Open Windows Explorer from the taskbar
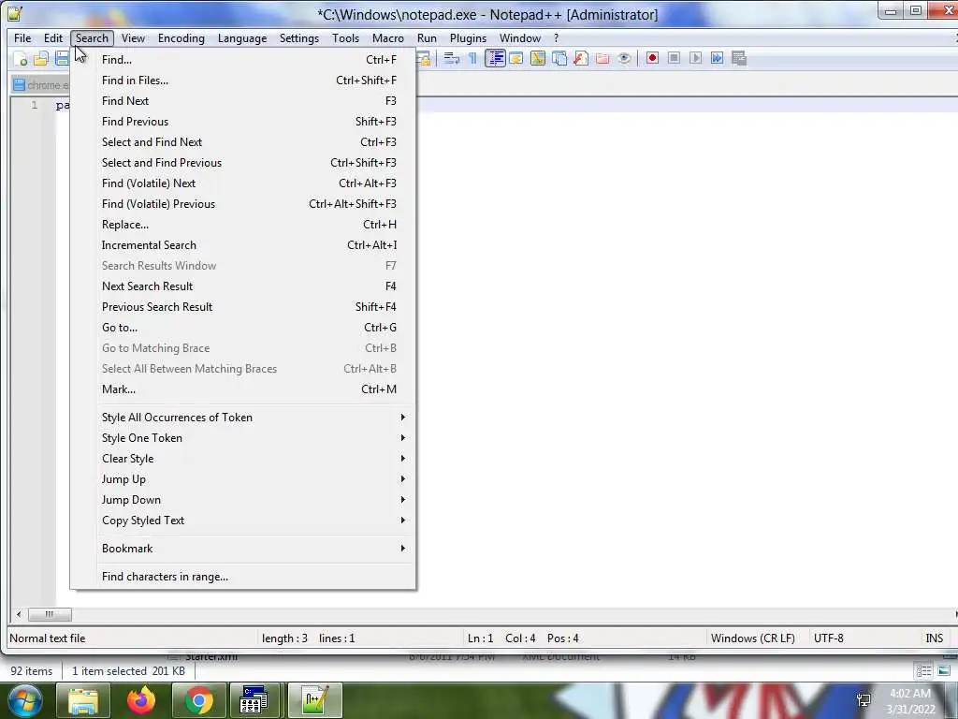958x719 pixels. (x=83, y=700)
